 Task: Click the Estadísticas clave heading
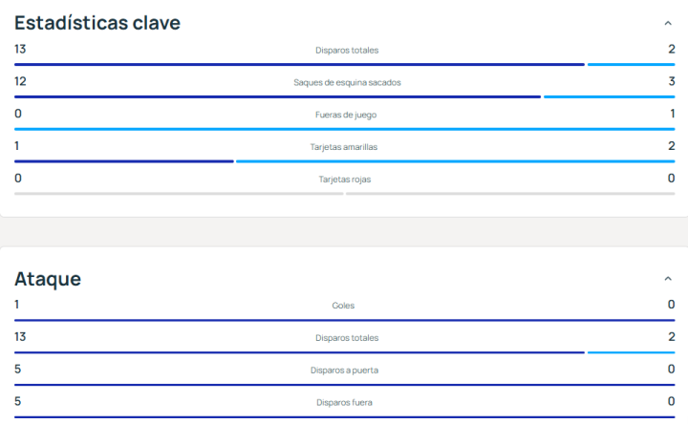(x=97, y=23)
